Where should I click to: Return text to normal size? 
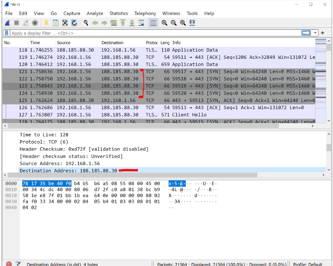[183, 23]
